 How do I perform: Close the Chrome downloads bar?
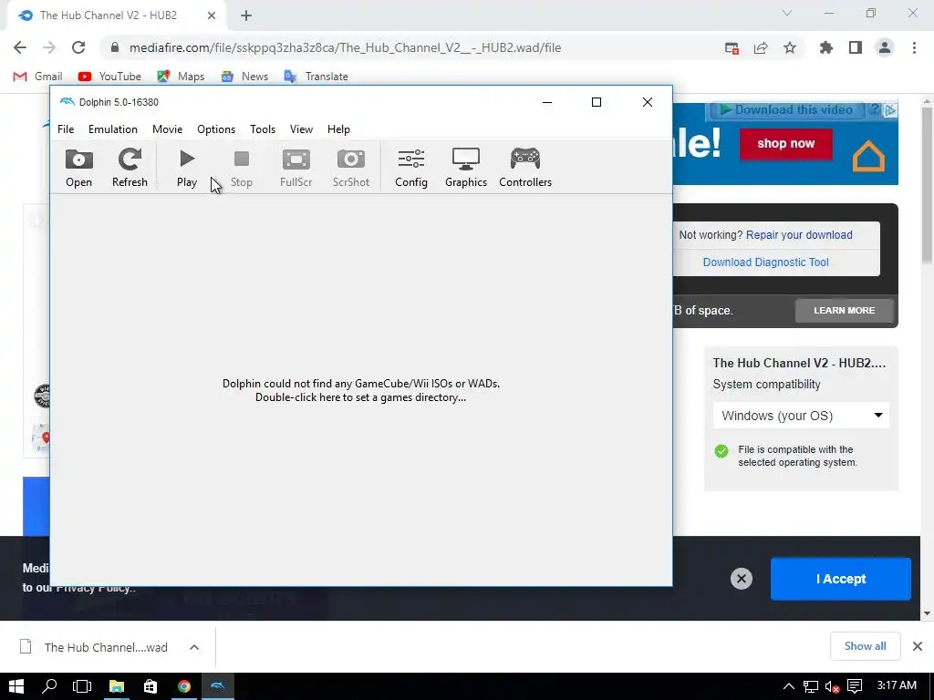pyautogui.click(x=918, y=646)
